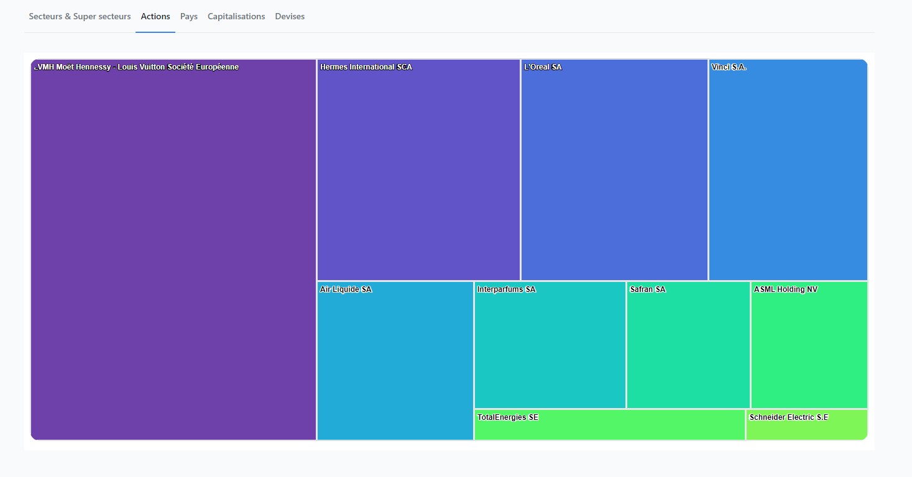Open the Capitalisations tab
Image resolution: width=912 pixels, height=477 pixels.
coord(236,16)
